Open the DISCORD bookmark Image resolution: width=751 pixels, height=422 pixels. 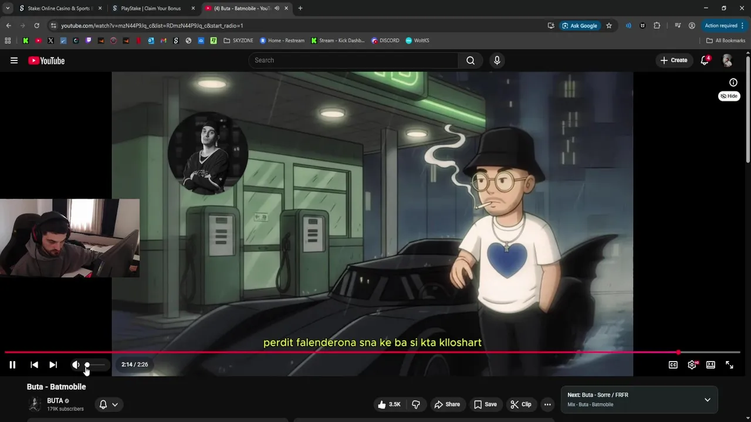tap(385, 40)
